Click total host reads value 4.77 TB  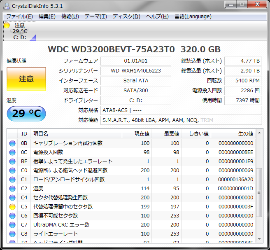click(243, 61)
